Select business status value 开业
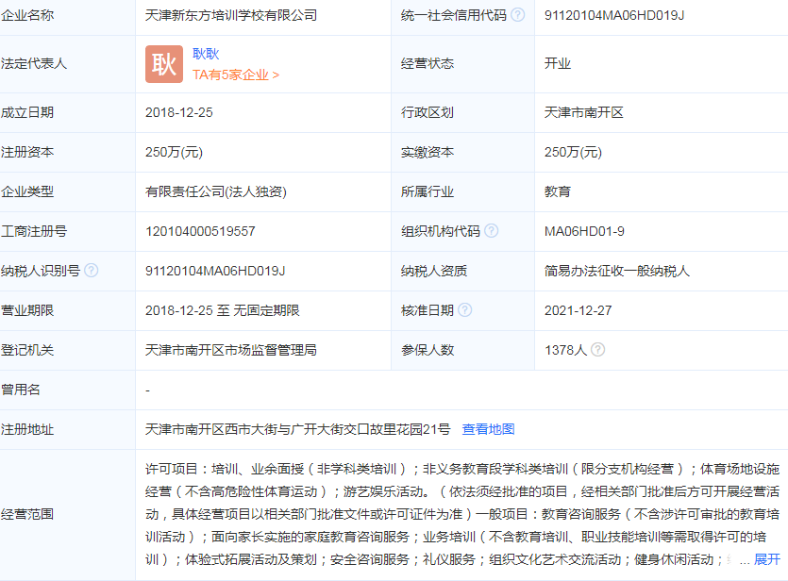Image resolution: width=788 pixels, height=581 pixels. tap(558, 64)
